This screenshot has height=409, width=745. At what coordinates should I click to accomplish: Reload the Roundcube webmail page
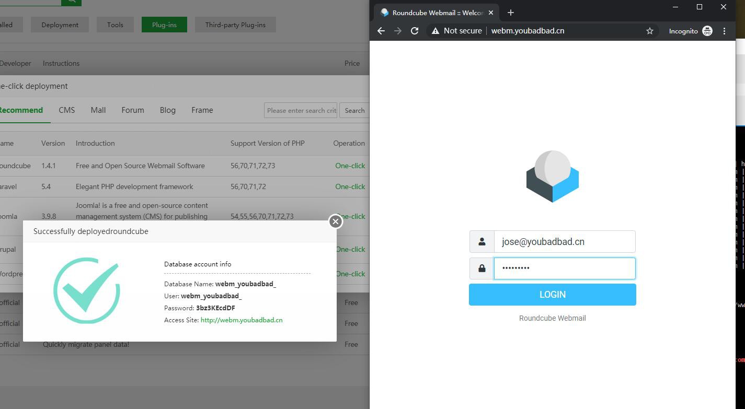click(x=415, y=31)
